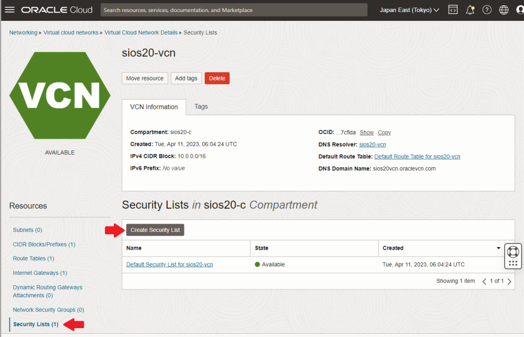Screen dimensions: 524x337
Task: Open Default Route Table for sios20-vcn
Action: (417, 156)
